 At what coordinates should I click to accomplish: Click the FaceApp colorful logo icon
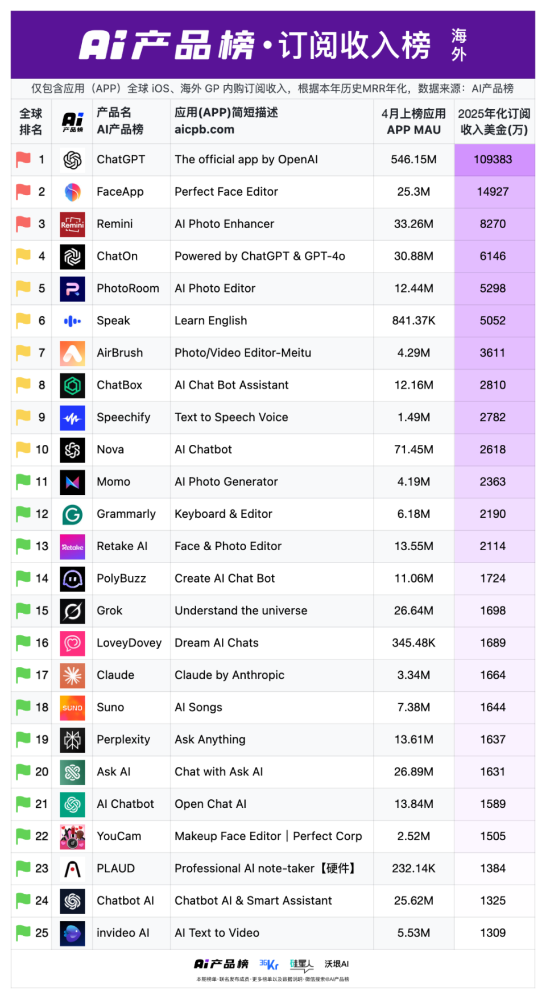click(x=72, y=192)
